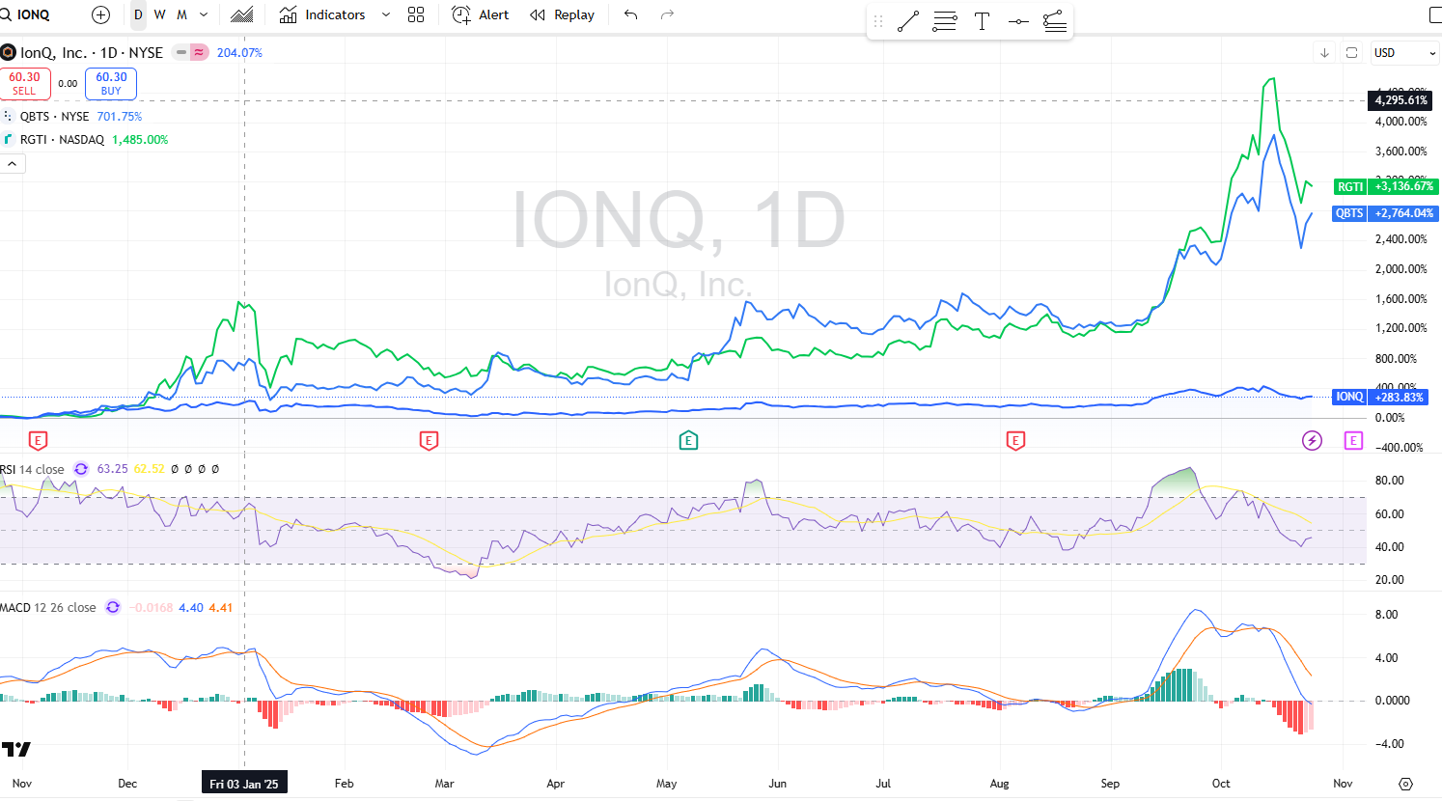Toggle the pink wave pill beside IonQ title
1442x801 pixels.
pos(199,53)
